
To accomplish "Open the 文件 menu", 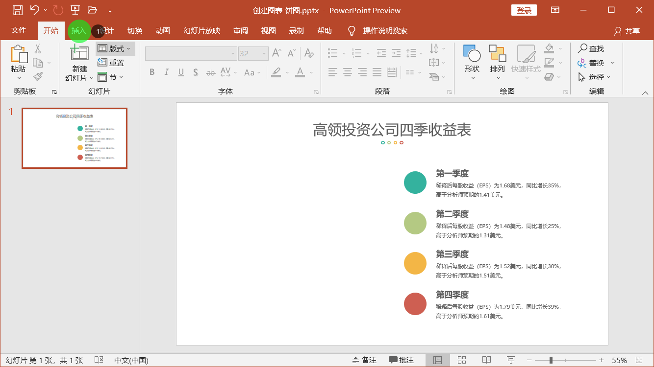I will coord(19,30).
